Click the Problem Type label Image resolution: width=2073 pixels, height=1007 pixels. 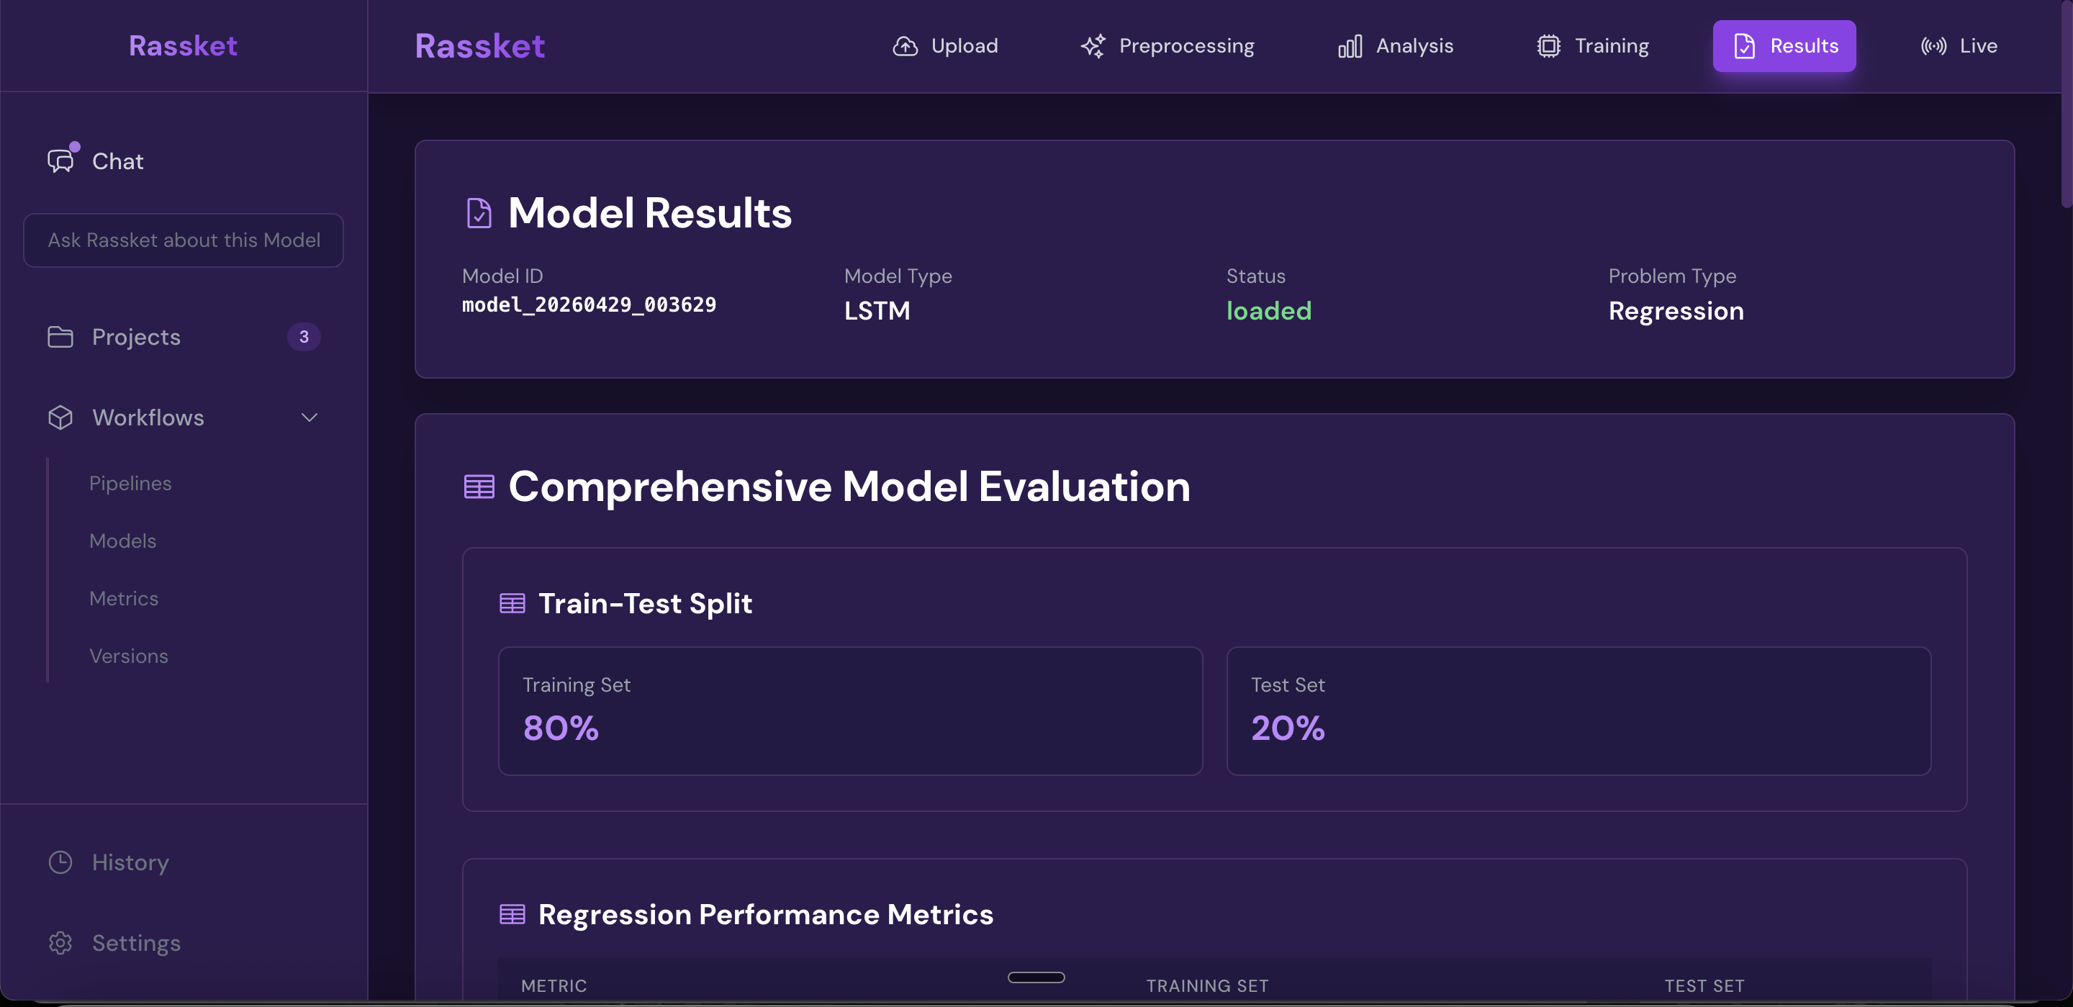[x=1672, y=276]
